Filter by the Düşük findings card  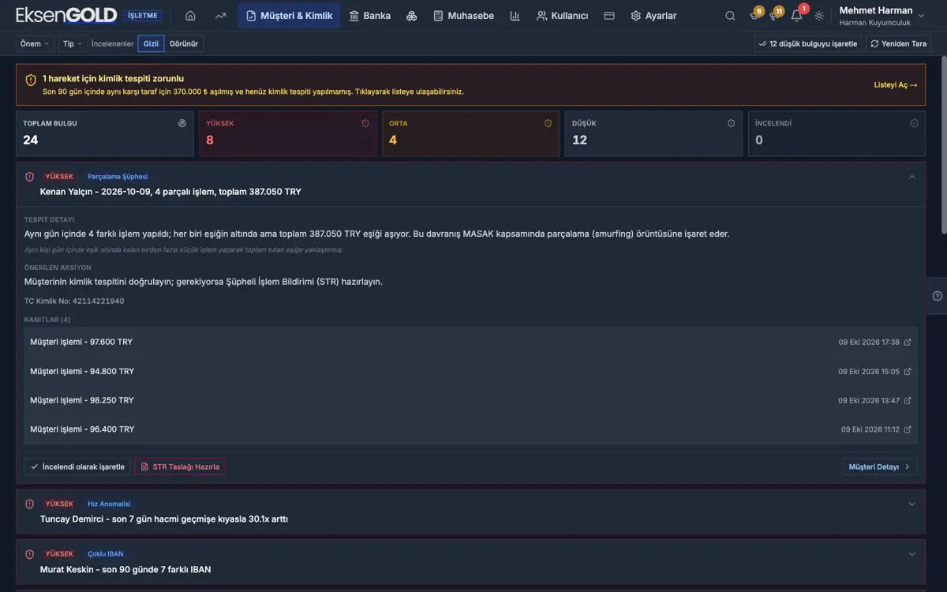point(653,133)
